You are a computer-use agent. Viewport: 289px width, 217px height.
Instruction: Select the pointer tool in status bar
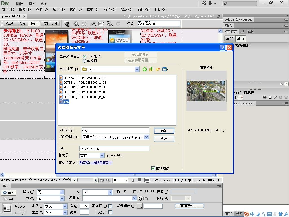(x=96, y=180)
